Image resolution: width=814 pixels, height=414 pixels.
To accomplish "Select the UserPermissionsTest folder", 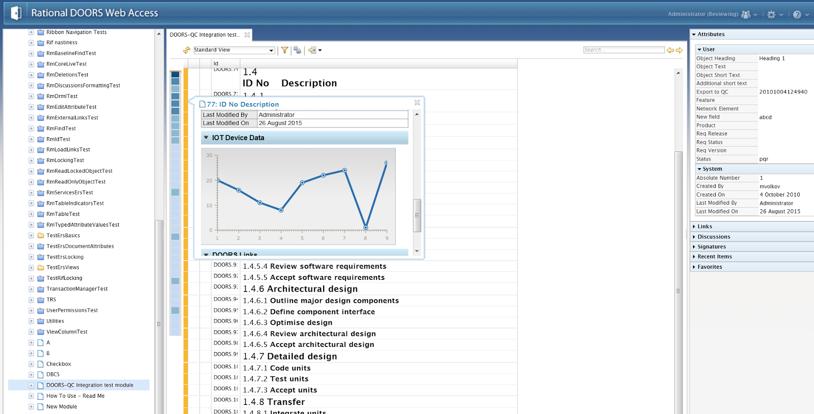I will pos(72,310).
